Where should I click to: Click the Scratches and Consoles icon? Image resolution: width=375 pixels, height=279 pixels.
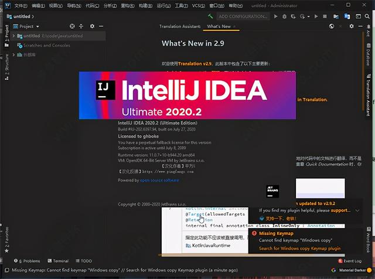point(19,45)
